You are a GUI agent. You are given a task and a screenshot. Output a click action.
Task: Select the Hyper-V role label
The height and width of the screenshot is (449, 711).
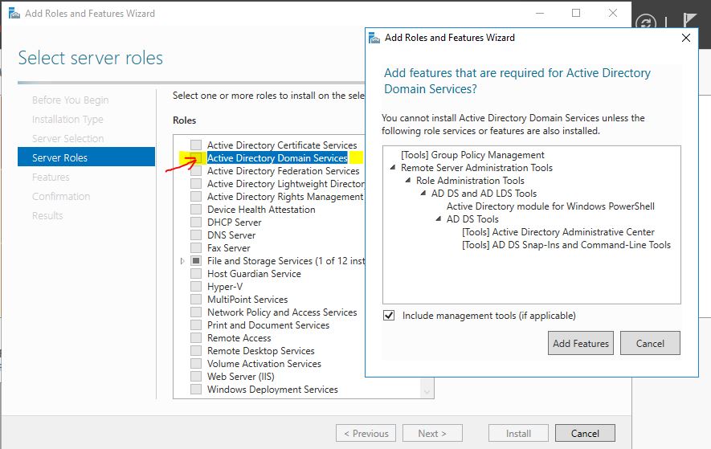click(225, 287)
